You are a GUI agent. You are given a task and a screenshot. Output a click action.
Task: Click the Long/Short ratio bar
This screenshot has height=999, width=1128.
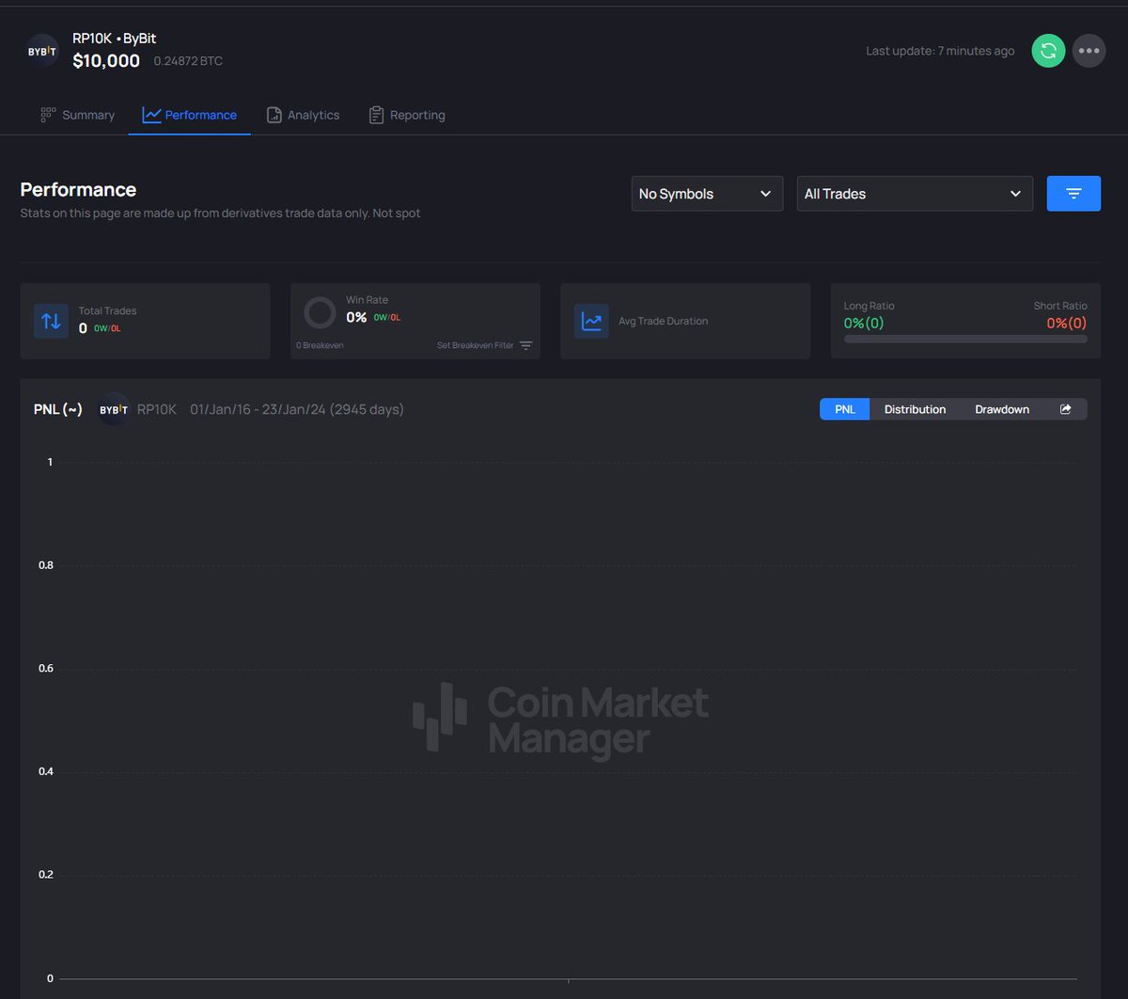(965, 339)
